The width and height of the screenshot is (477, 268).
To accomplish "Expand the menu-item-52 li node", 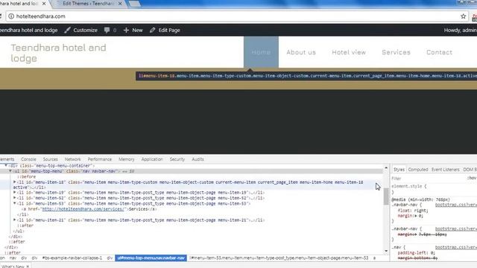I will pyautogui.click(x=15, y=198).
